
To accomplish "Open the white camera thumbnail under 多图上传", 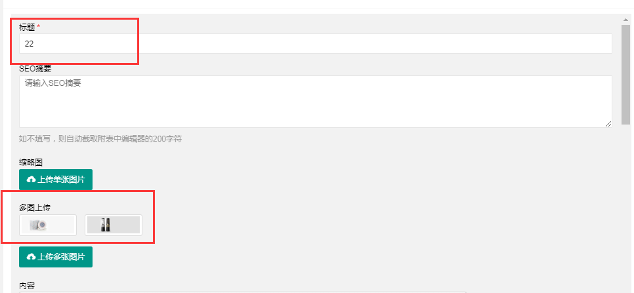I will point(48,225).
